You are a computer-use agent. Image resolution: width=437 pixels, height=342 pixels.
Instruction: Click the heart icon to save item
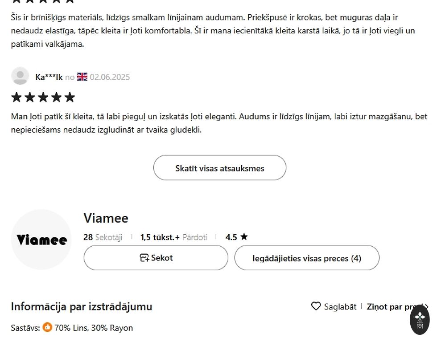coord(316,306)
